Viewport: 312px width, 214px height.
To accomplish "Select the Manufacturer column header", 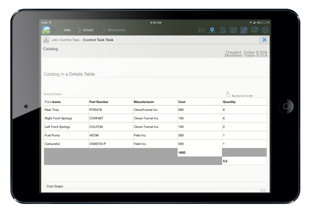I will [155, 102].
